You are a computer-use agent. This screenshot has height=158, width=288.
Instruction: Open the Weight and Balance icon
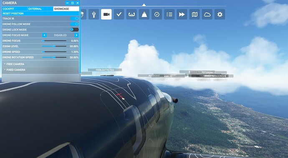coord(144,14)
